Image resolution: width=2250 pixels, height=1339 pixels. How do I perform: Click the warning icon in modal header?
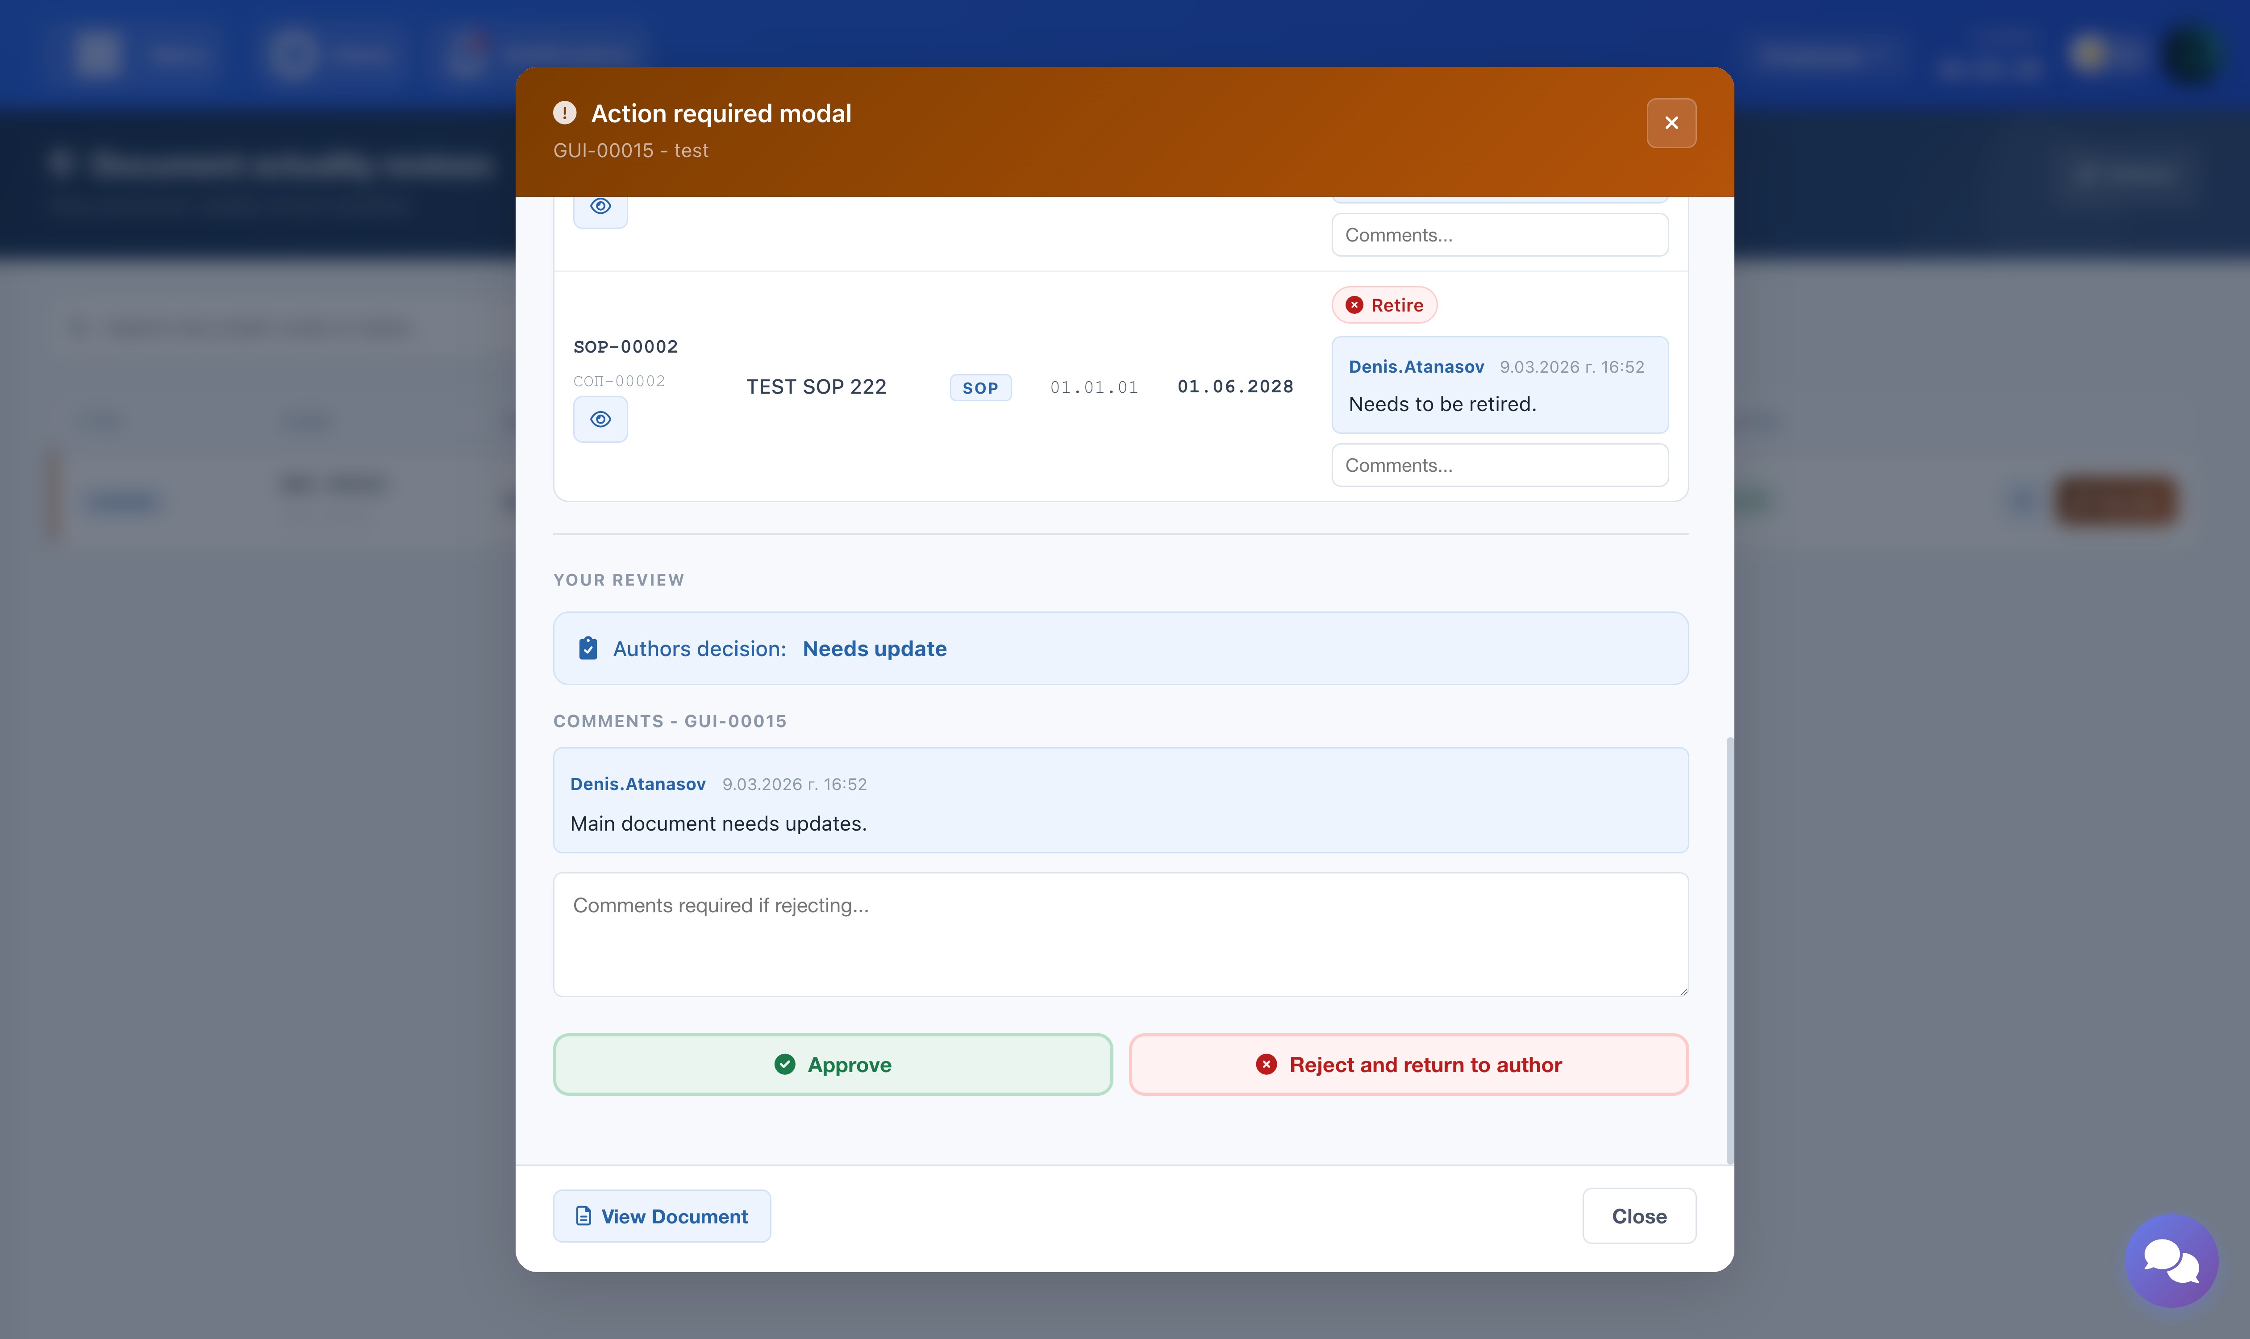click(565, 113)
